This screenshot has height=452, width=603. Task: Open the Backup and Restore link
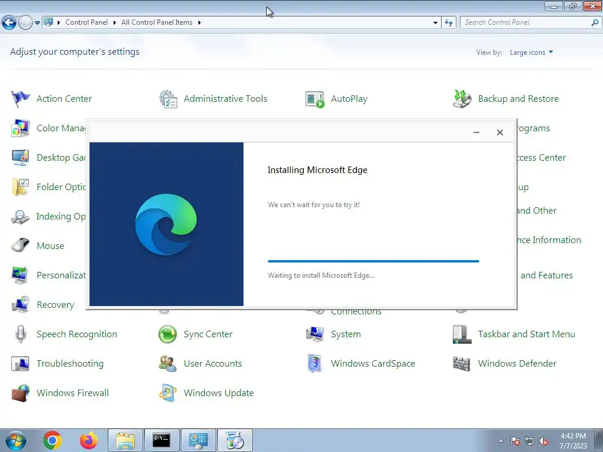click(x=518, y=99)
